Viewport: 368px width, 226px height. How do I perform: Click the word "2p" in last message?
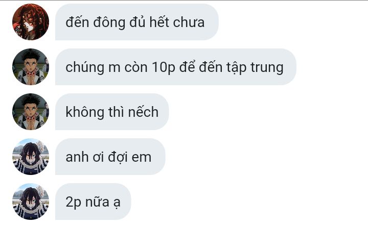[74, 203]
